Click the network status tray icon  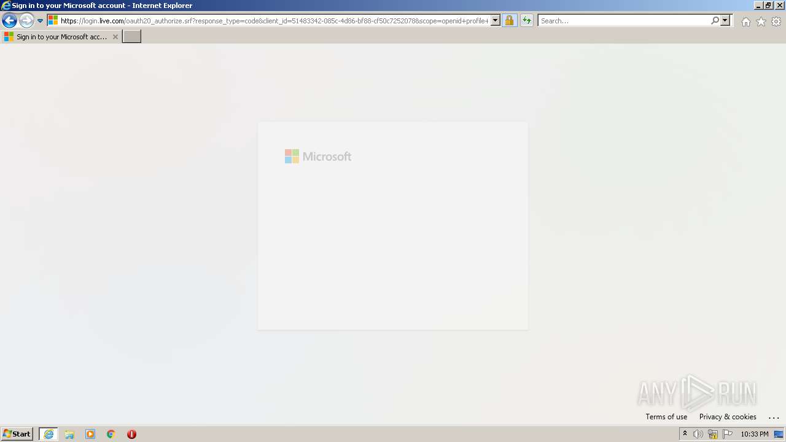(x=713, y=434)
